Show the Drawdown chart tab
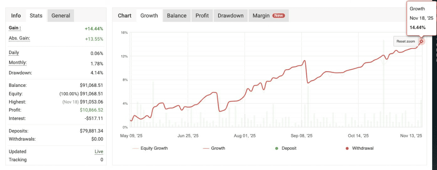 point(231,16)
